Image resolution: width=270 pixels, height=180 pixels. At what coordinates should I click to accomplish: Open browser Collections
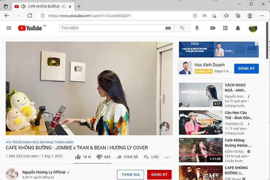pos(238,16)
